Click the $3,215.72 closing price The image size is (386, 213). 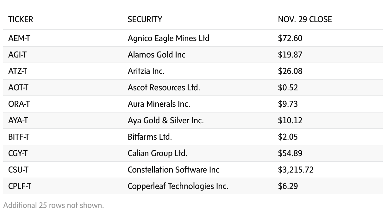[296, 170]
